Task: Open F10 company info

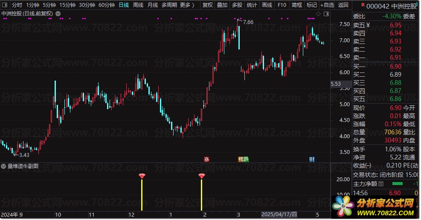Action: [282, 5]
